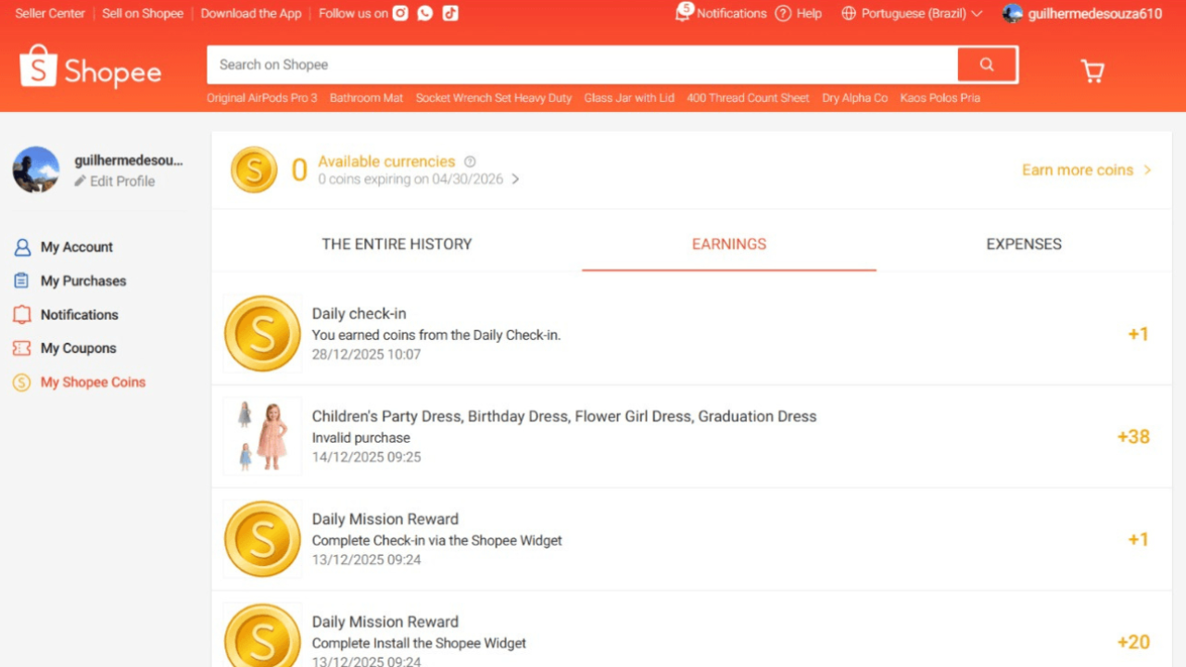Open Shopee's TikTok icon
Viewport: 1186px width, 667px height.
point(450,13)
